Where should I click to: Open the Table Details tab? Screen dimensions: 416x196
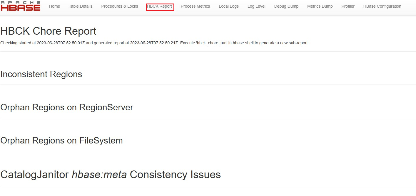click(81, 6)
